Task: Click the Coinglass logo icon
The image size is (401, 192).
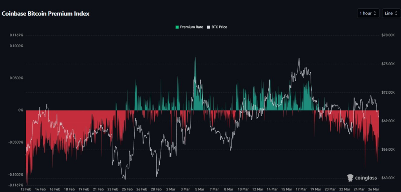Action: (x=350, y=178)
